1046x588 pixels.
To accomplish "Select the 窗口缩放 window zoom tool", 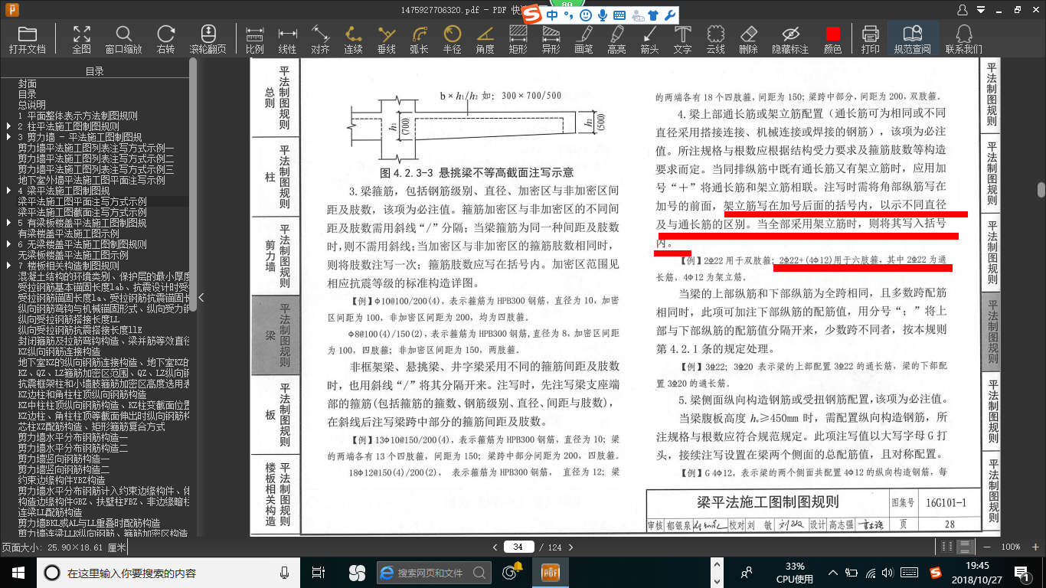I will (x=123, y=40).
